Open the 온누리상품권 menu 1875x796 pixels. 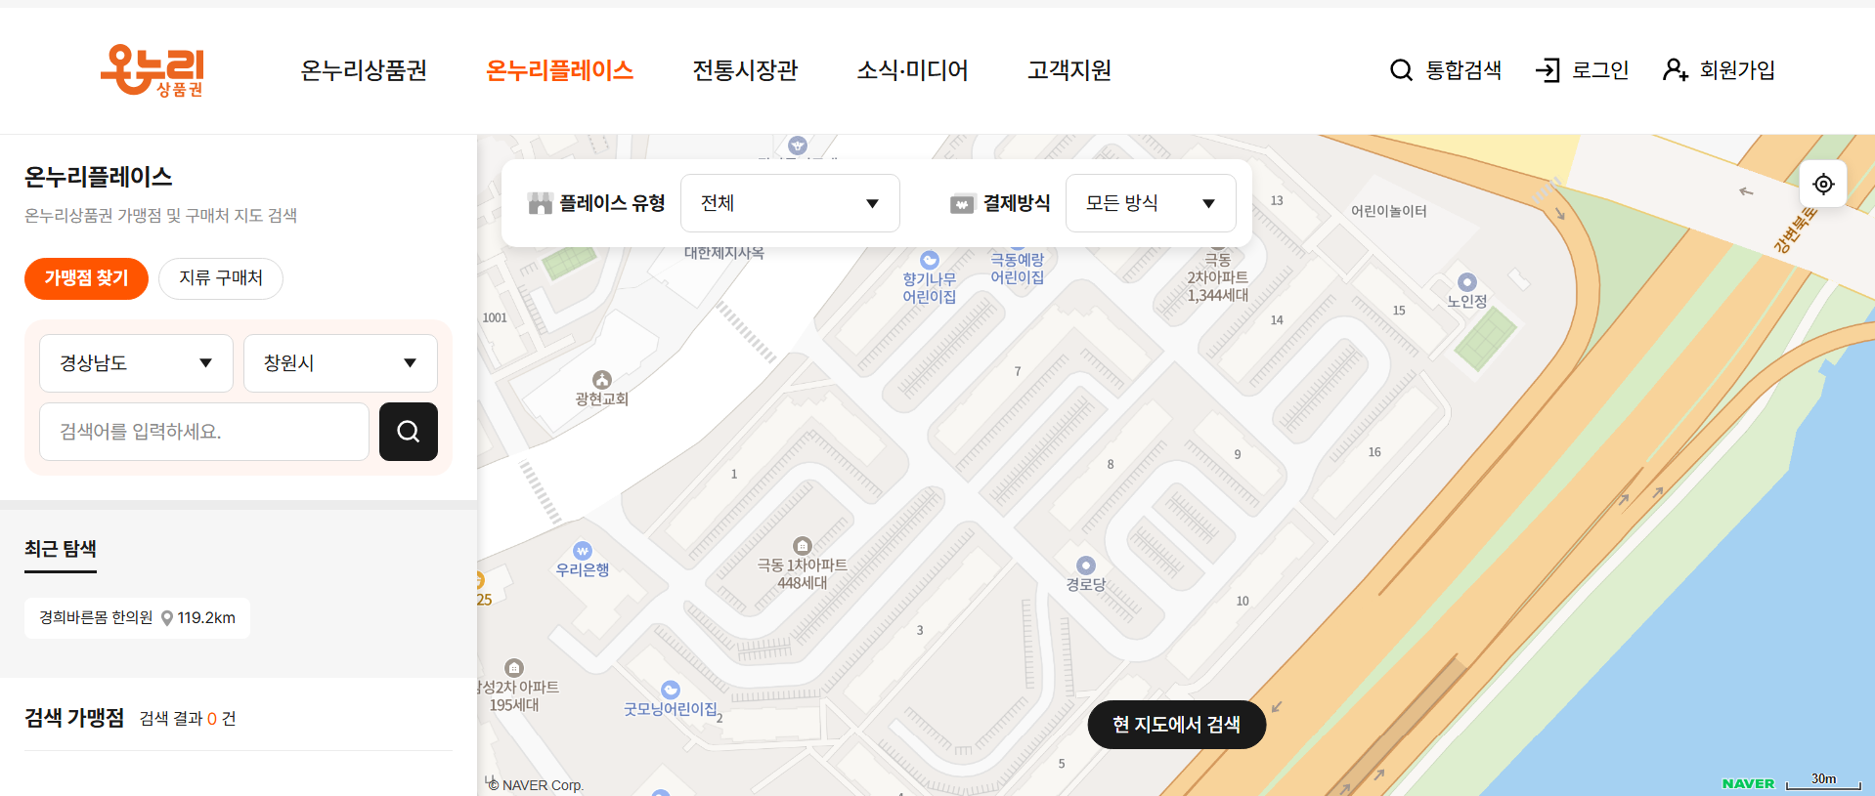click(364, 70)
